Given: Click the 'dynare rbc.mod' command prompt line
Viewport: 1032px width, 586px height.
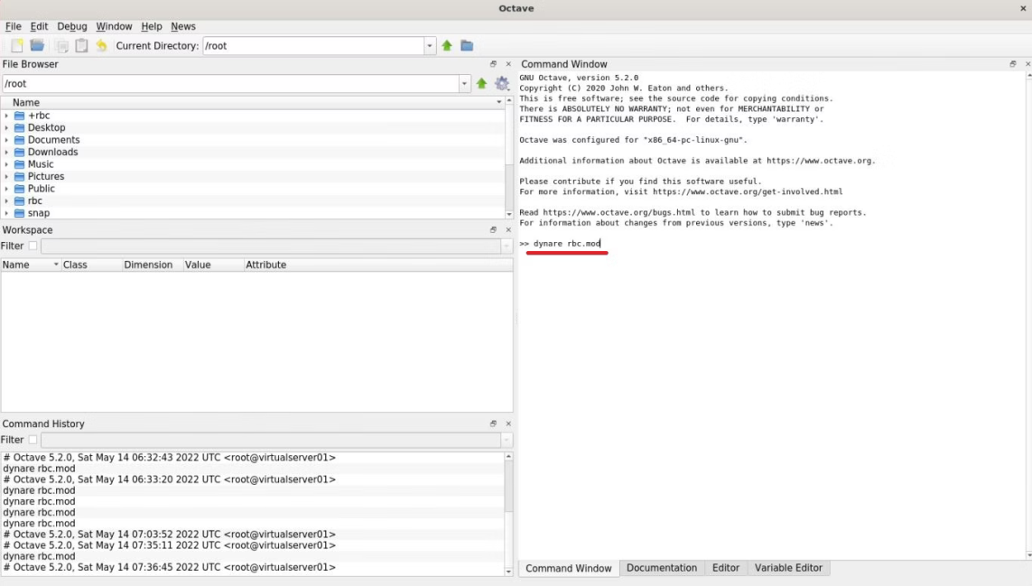Looking at the screenshot, I should point(560,244).
